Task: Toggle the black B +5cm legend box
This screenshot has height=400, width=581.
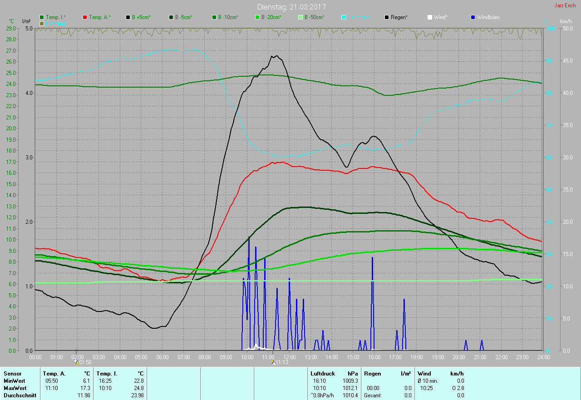Action: pos(128,17)
